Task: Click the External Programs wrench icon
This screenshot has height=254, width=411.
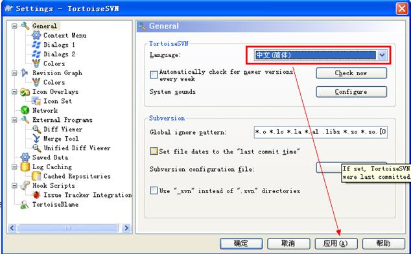Action: pos(25,120)
